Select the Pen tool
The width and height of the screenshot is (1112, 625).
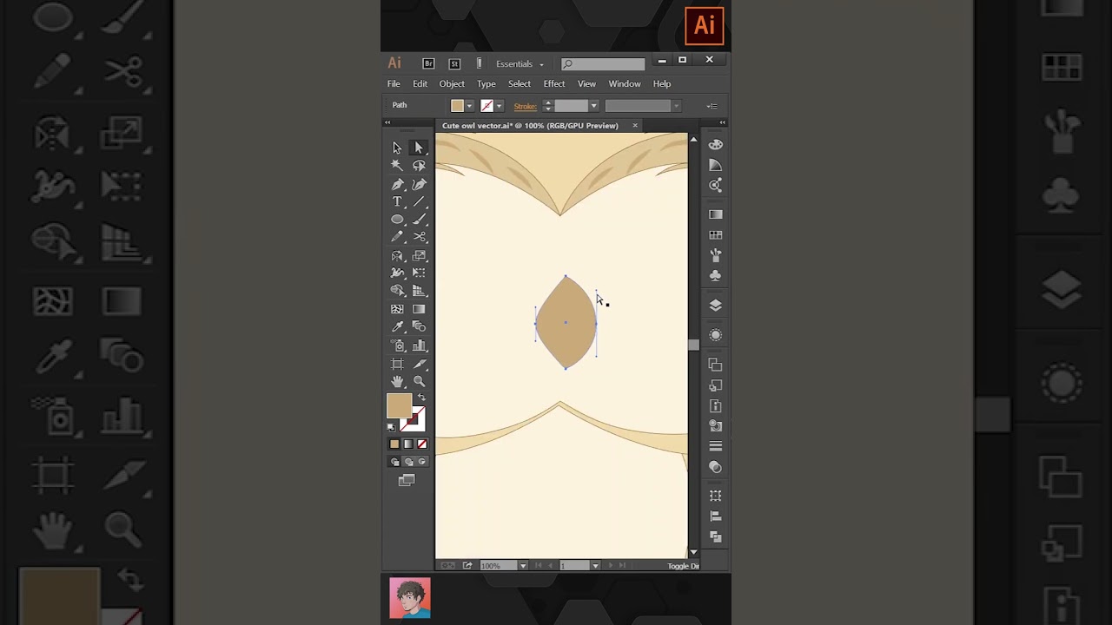click(x=397, y=184)
